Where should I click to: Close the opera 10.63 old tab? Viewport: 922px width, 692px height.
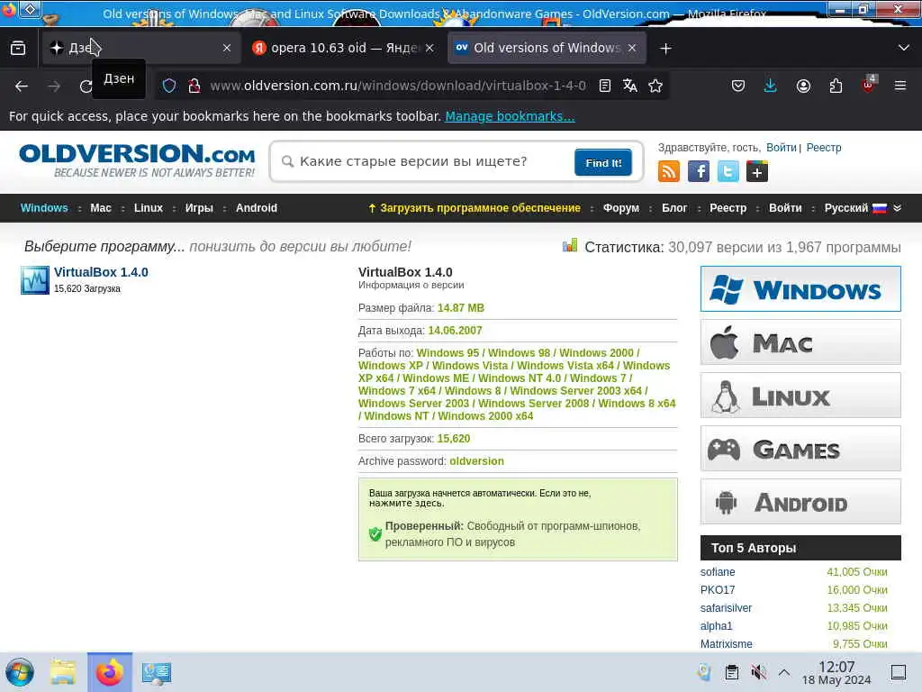click(429, 49)
